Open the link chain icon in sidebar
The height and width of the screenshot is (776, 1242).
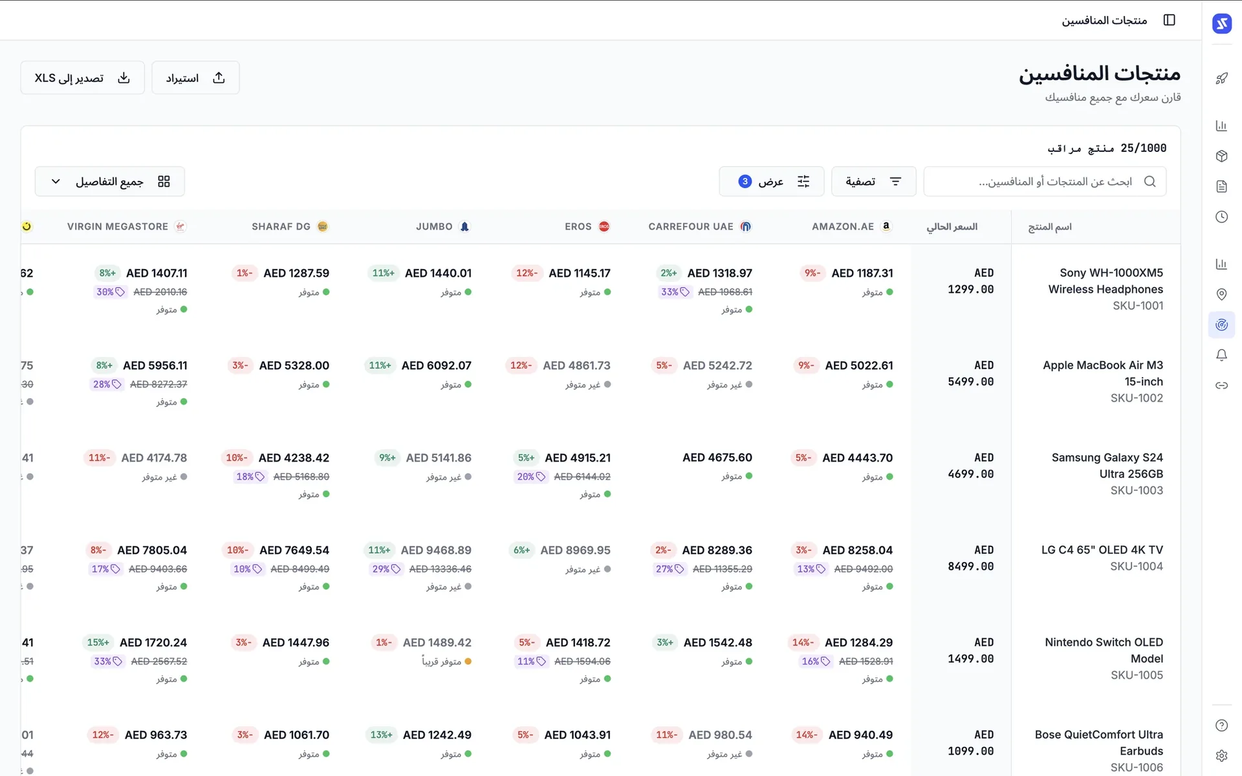coord(1221,385)
